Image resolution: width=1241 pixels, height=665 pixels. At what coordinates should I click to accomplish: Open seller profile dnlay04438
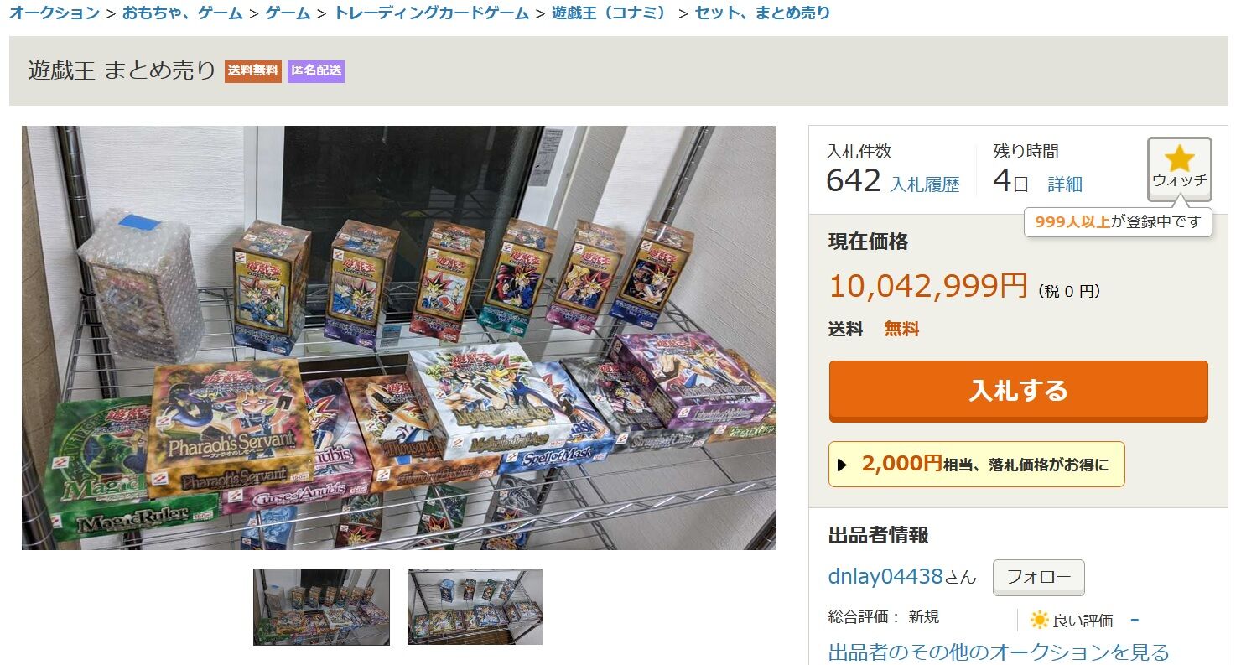[885, 577]
